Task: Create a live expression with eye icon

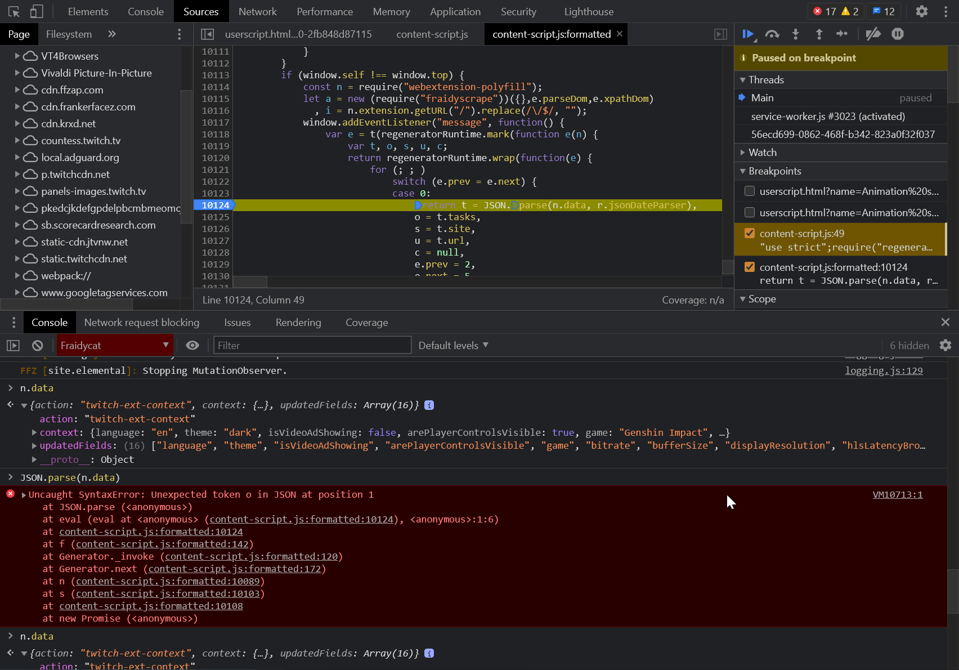Action: (x=192, y=345)
